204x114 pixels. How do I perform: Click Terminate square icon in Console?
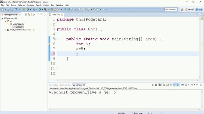153,85
